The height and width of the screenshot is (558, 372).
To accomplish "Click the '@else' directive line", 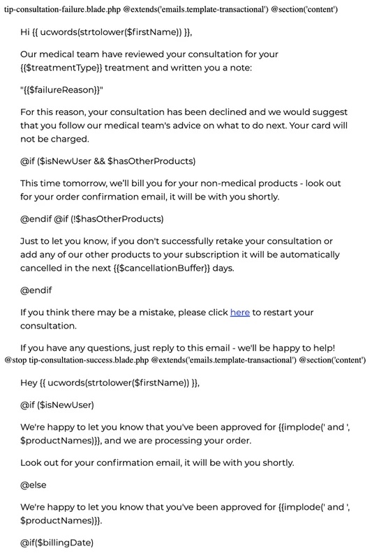I will (x=33, y=485).
